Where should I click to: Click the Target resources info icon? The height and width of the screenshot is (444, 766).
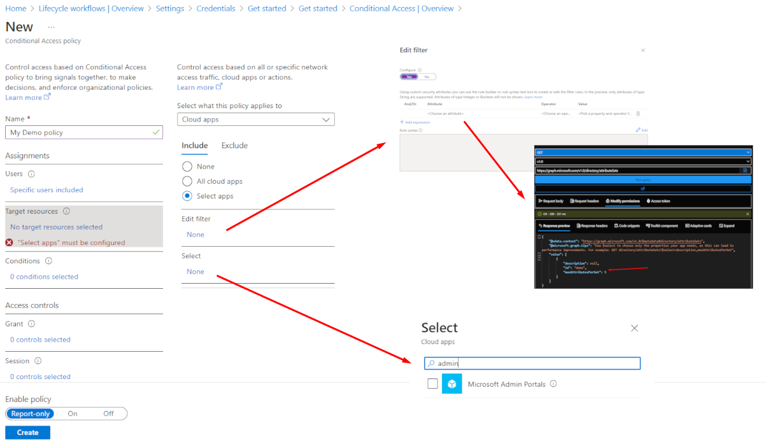[x=67, y=211]
